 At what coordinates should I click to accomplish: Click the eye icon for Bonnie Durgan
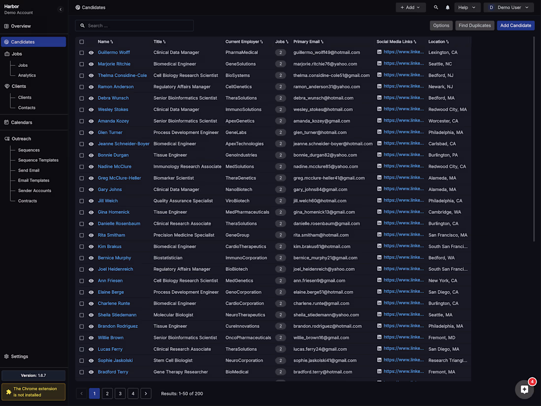[x=91, y=155]
